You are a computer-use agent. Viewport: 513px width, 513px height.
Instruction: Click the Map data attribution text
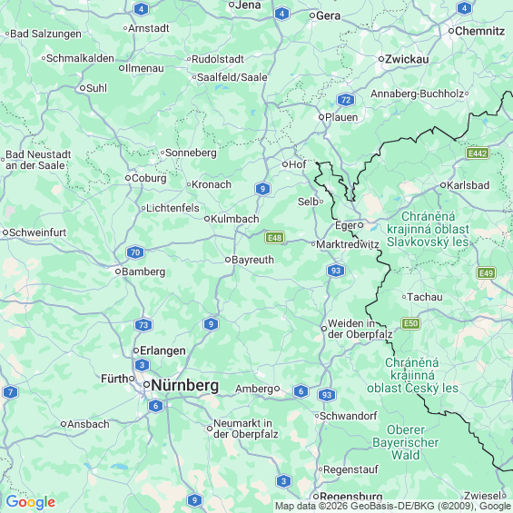(393, 506)
